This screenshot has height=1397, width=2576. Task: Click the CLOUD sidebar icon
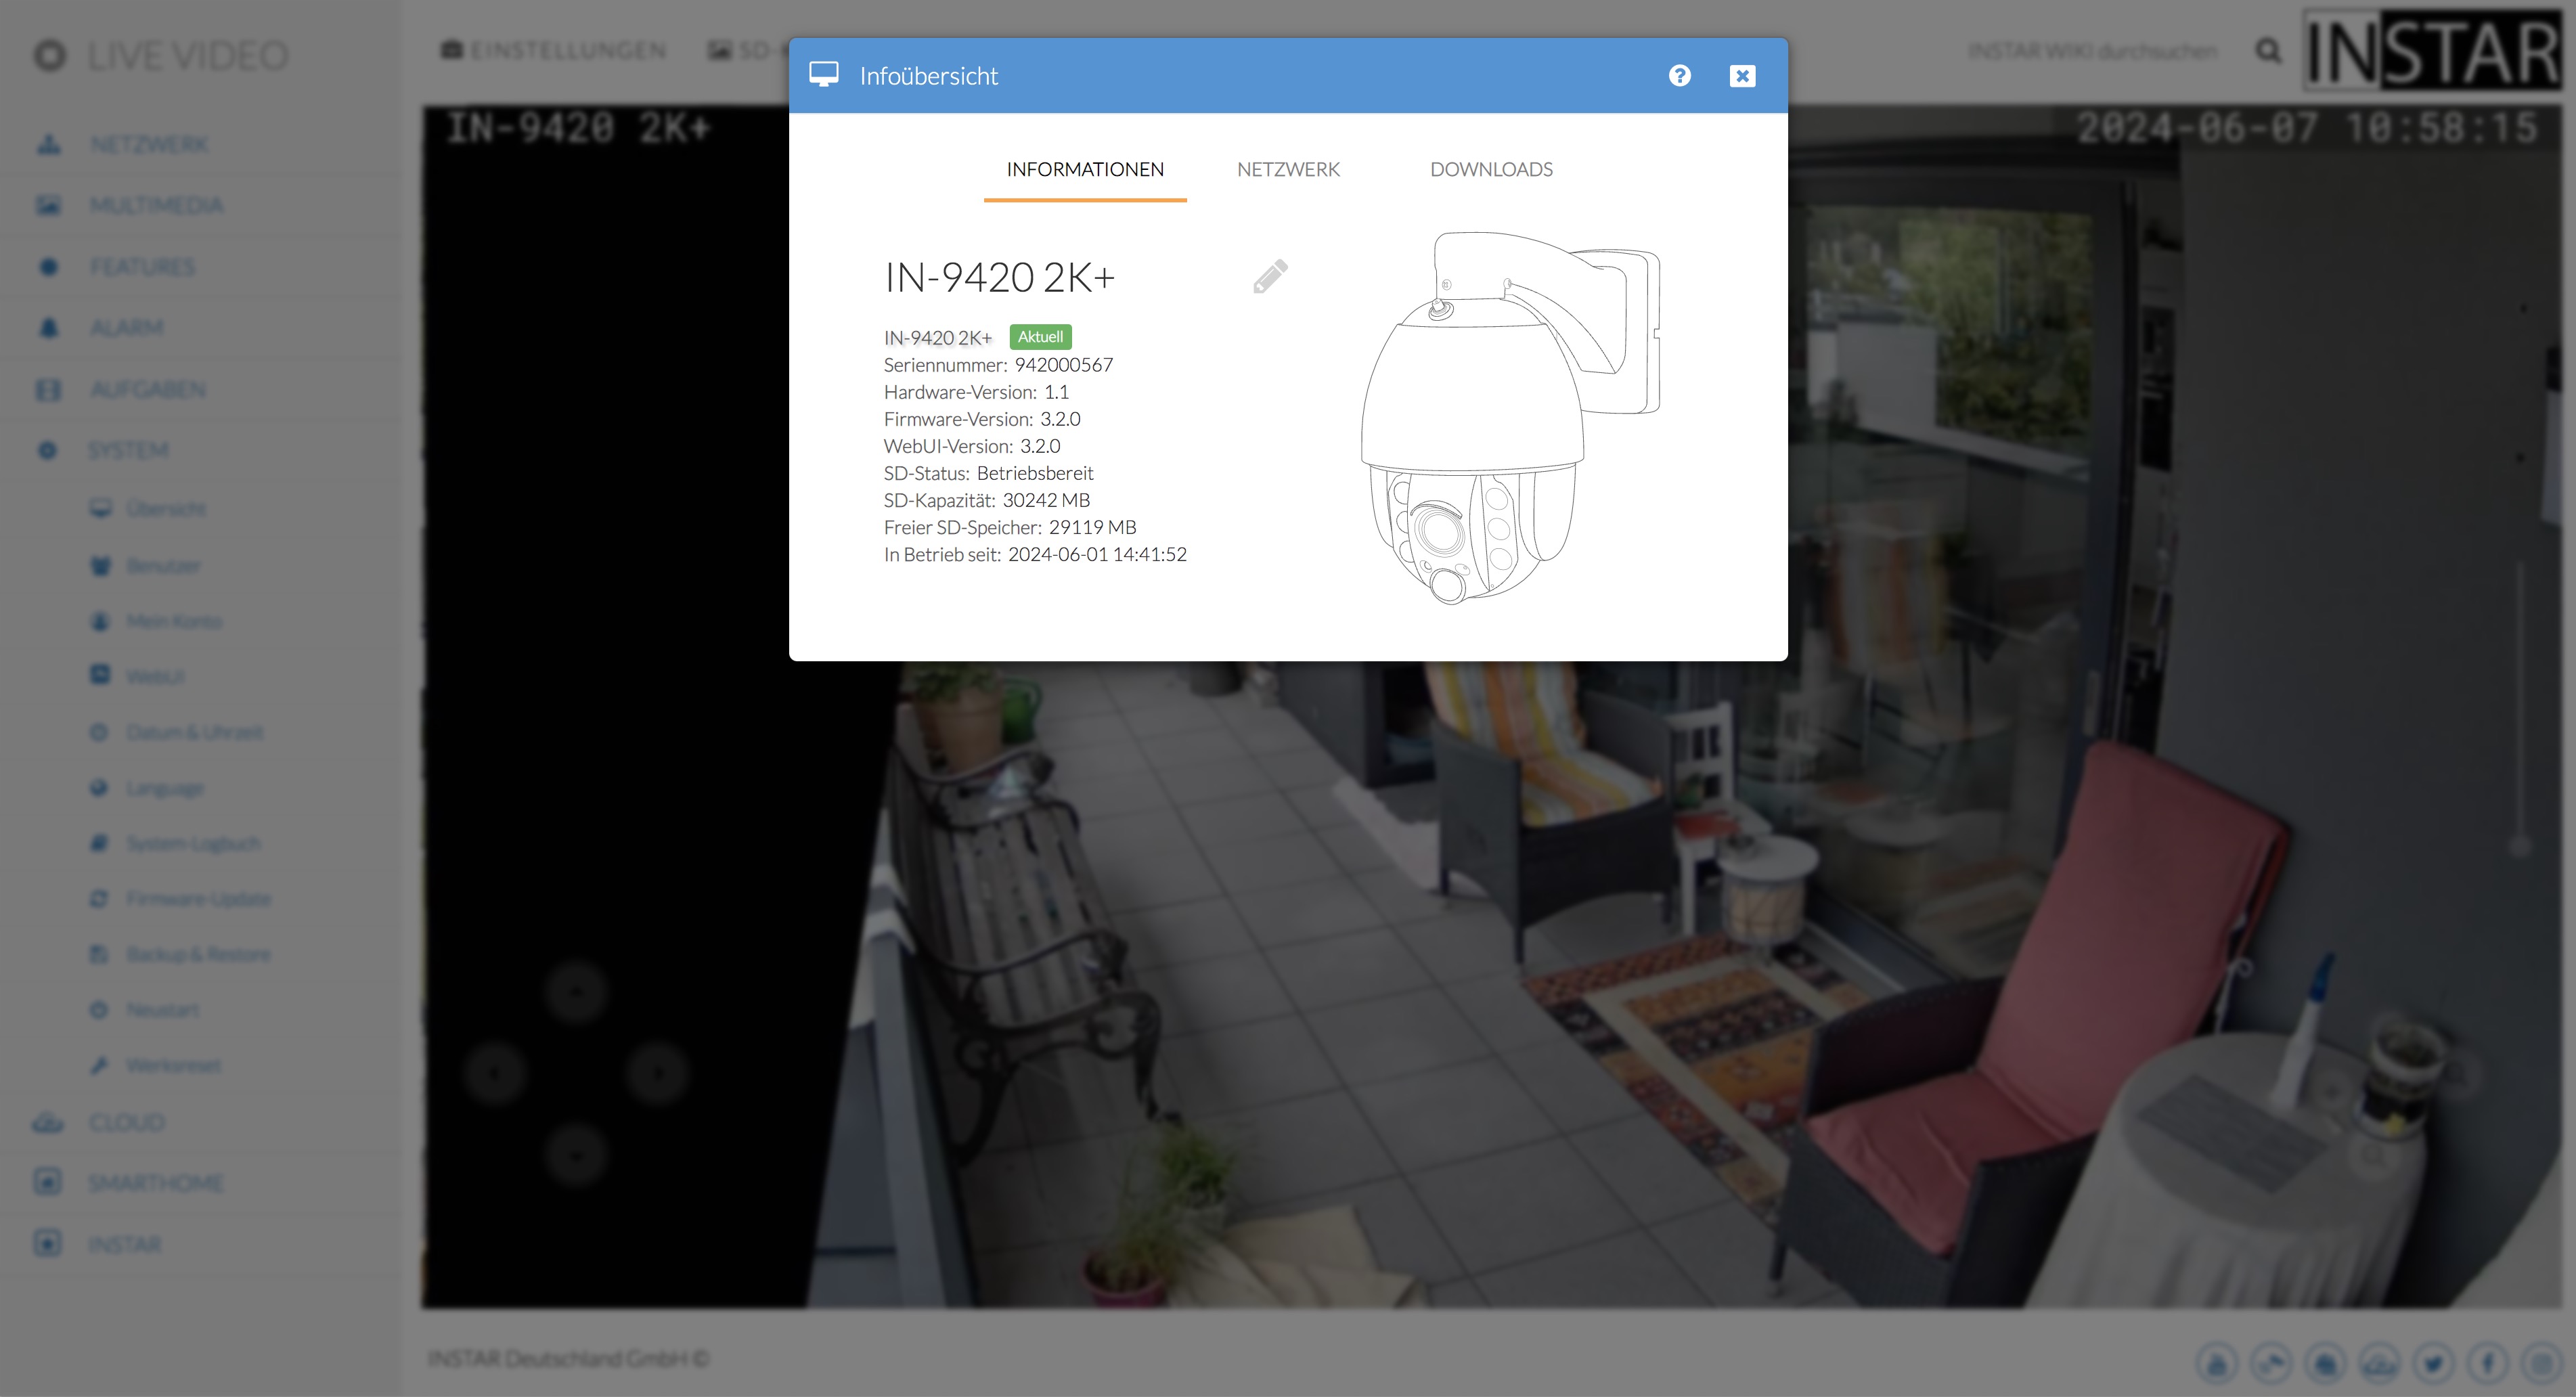47,1123
